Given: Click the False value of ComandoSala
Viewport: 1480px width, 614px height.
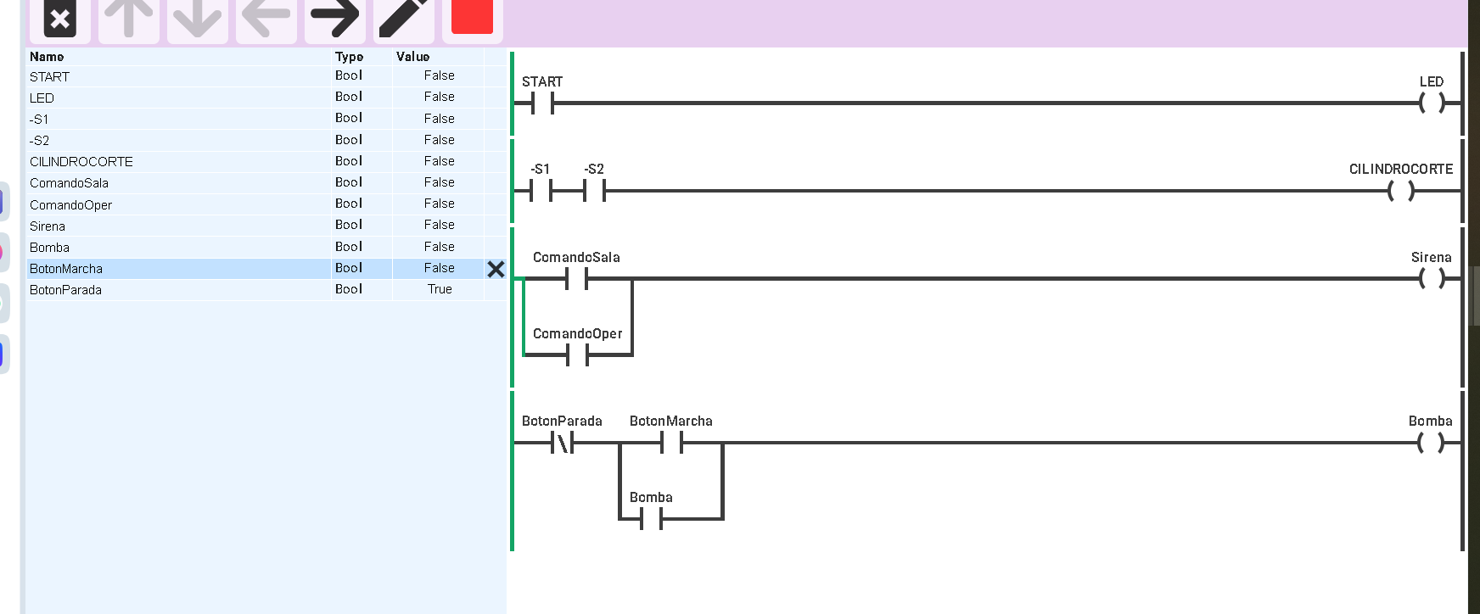Looking at the screenshot, I should pyautogui.click(x=440, y=182).
